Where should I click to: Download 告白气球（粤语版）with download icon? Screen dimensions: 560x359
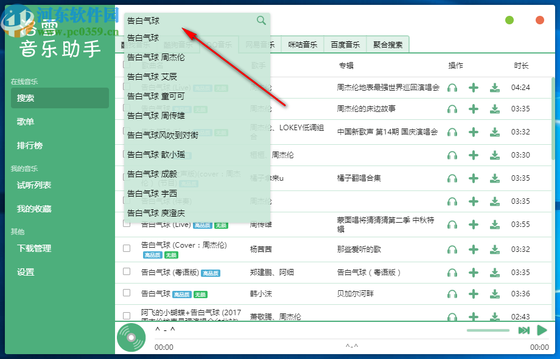pos(495,273)
